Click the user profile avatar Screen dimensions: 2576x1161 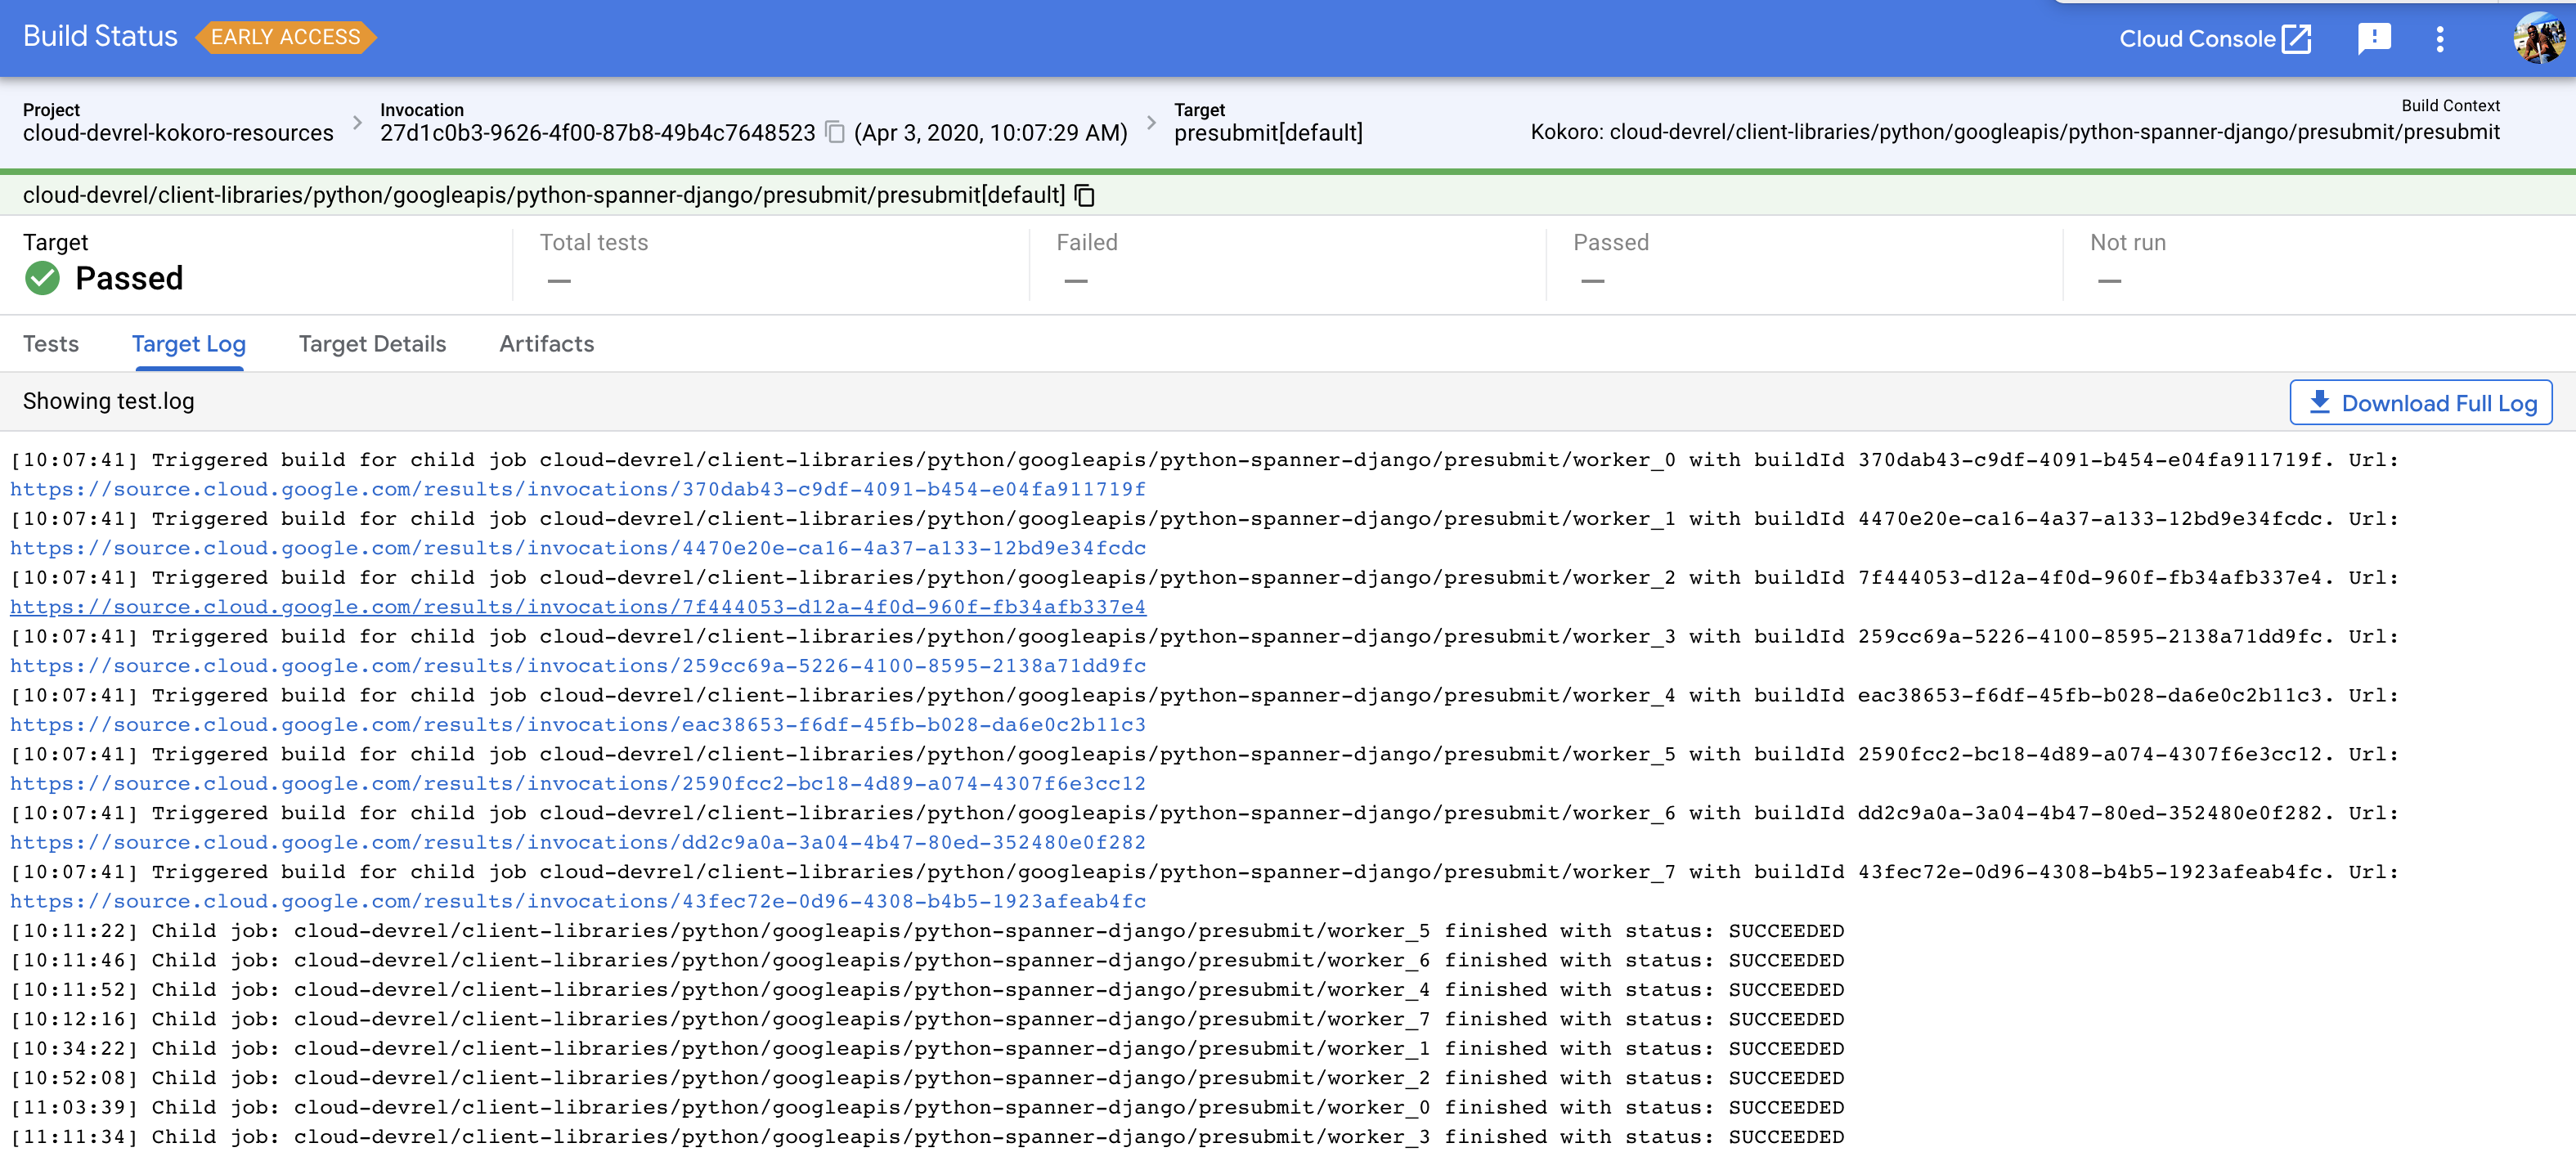tap(2538, 39)
